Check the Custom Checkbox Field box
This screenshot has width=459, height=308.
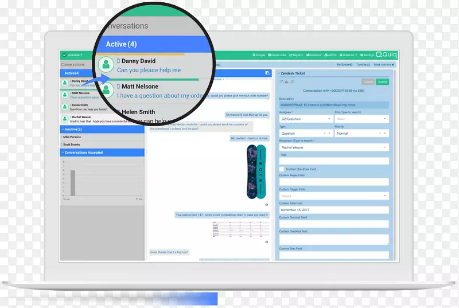click(x=282, y=169)
